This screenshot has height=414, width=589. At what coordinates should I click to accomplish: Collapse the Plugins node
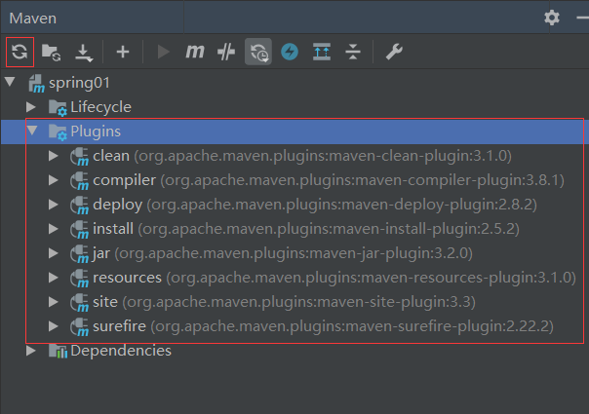32,131
